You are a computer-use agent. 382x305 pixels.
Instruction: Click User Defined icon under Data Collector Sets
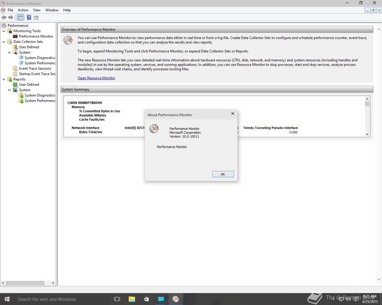pos(15,47)
